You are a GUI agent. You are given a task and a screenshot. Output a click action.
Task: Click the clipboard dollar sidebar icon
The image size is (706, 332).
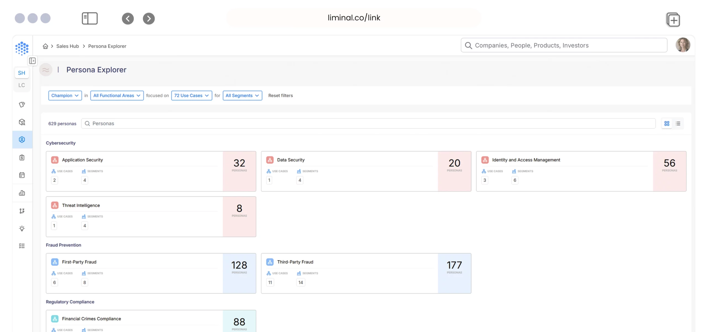pyautogui.click(x=22, y=157)
